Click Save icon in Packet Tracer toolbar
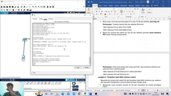 click(7, 7)
